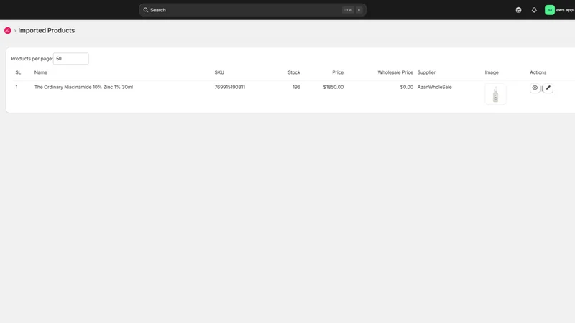Screen dimensions: 575x323
Task: Open the store icon in the top bar
Action: (518, 10)
